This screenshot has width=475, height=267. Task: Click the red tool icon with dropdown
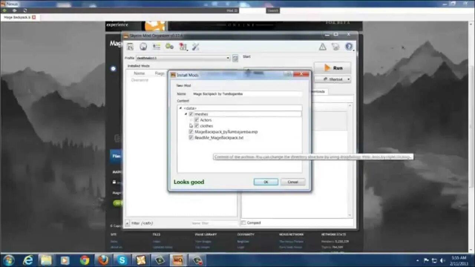click(183, 47)
